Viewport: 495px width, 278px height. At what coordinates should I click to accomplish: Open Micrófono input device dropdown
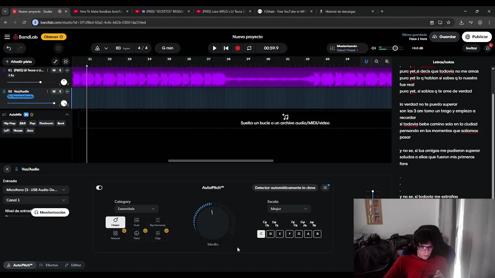tap(36, 190)
